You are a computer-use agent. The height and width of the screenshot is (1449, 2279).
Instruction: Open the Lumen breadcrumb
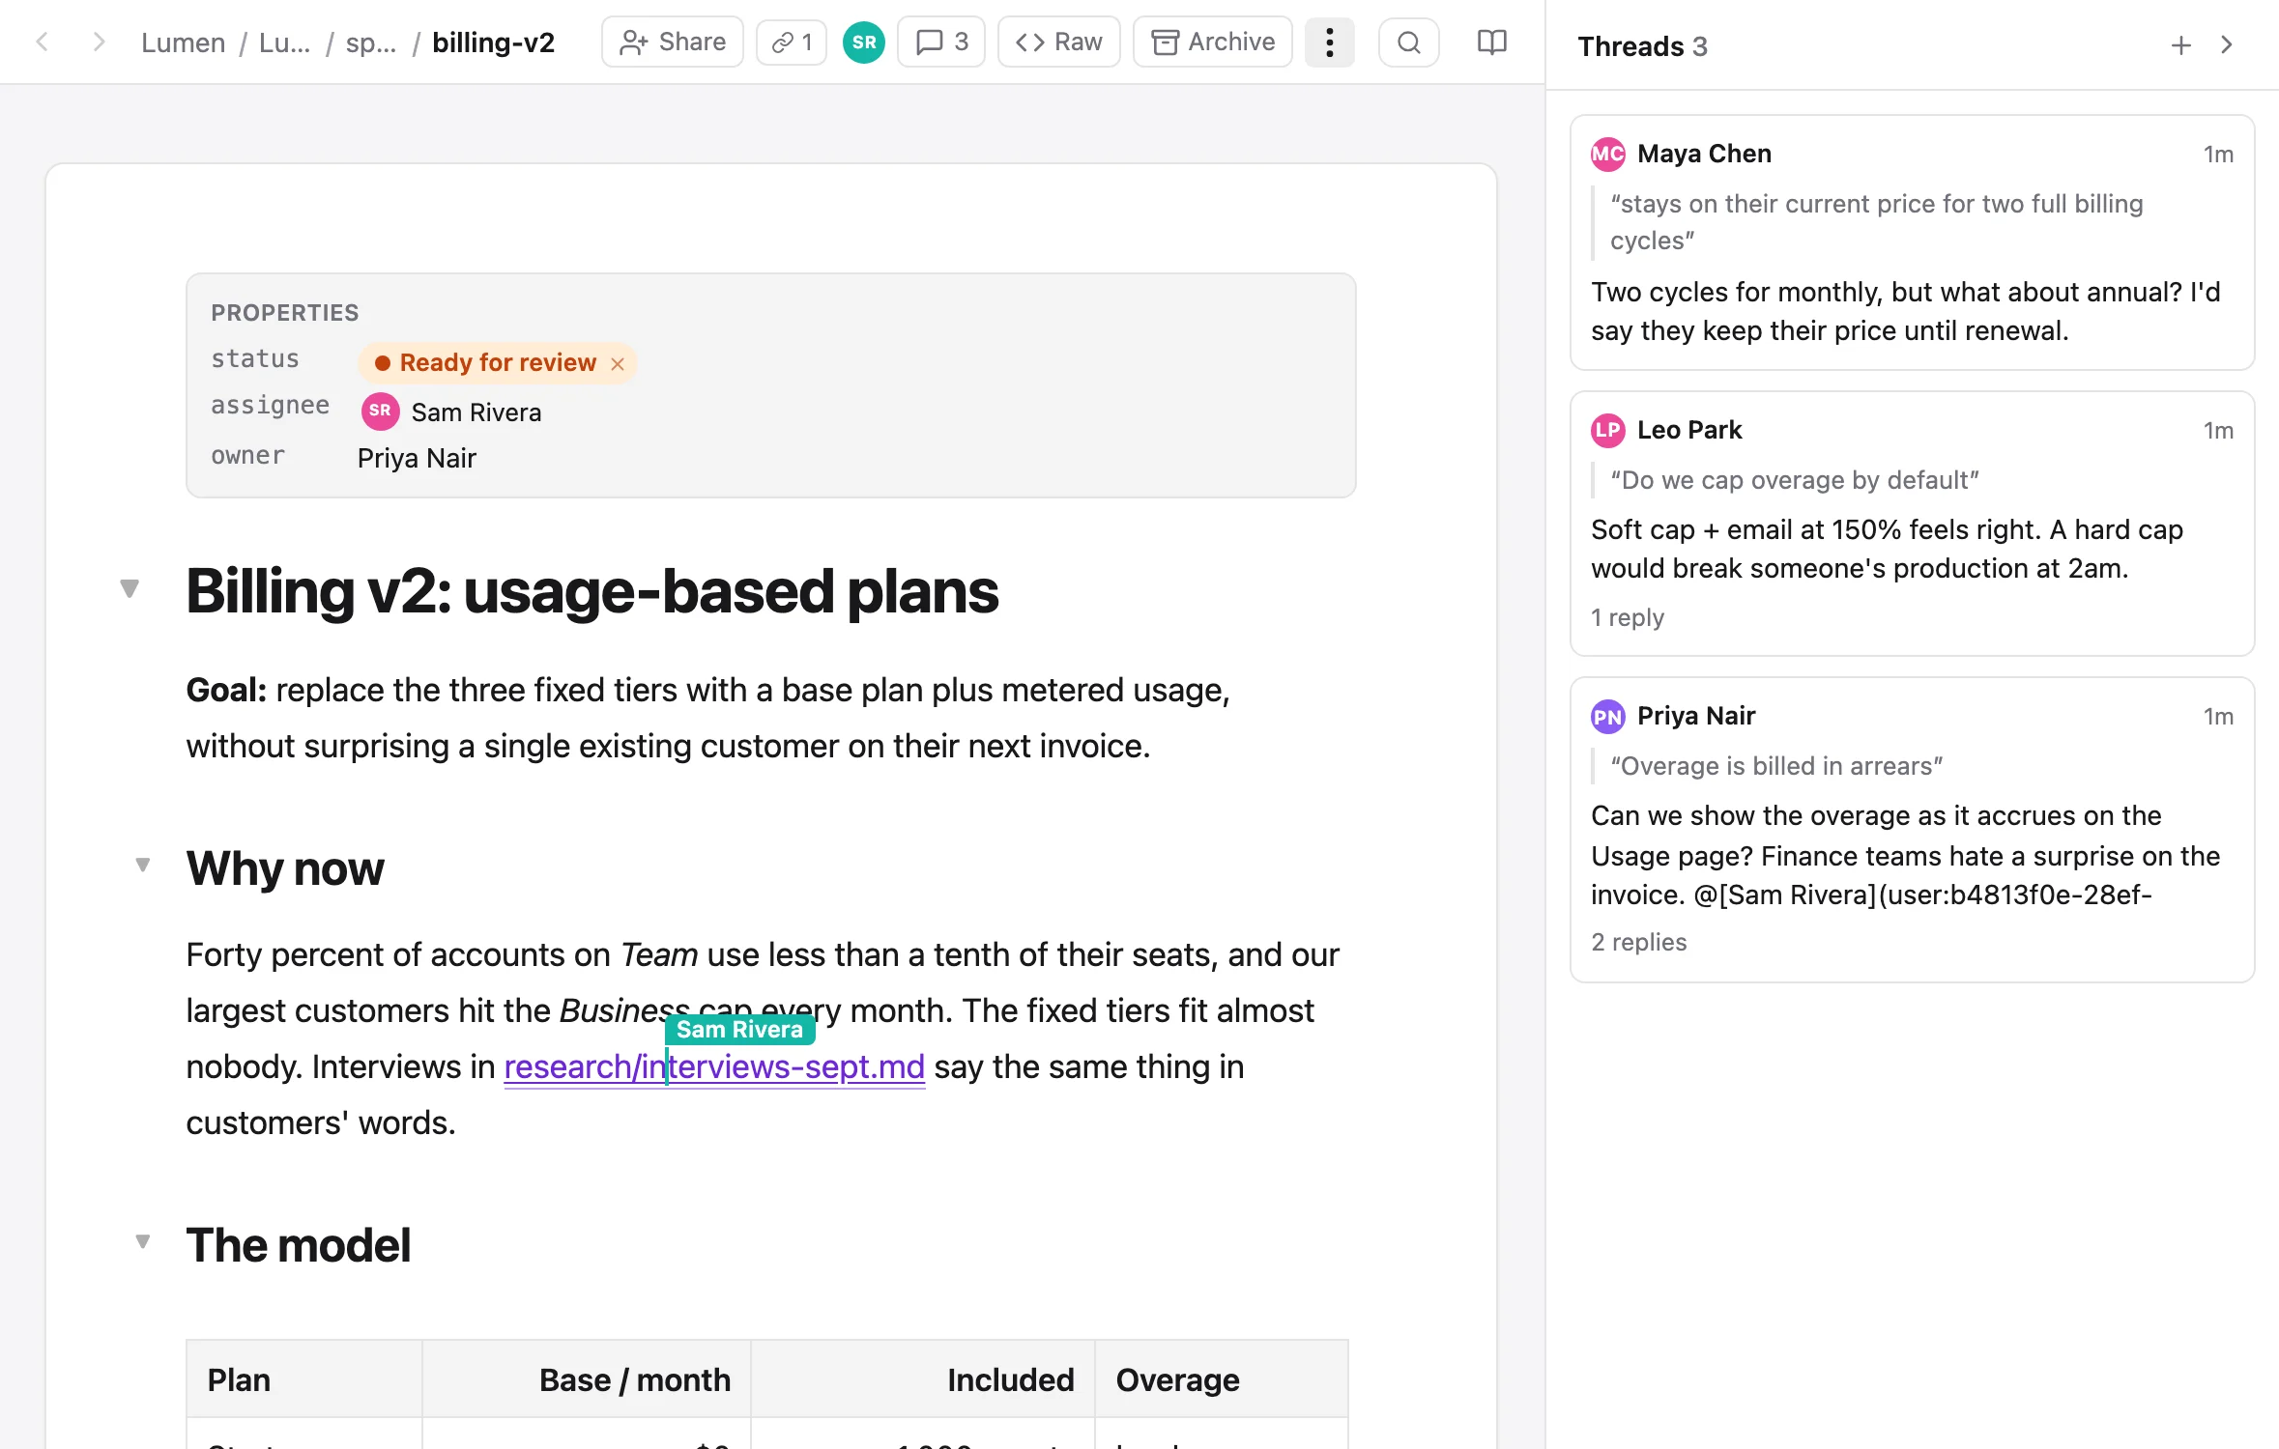184,43
